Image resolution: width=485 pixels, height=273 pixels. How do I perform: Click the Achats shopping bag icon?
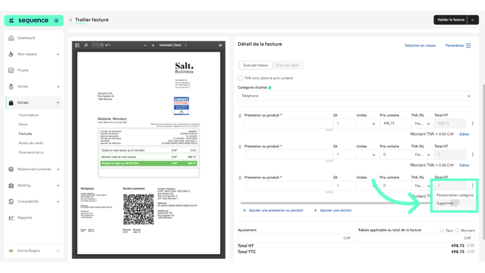(x=11, y=103)
